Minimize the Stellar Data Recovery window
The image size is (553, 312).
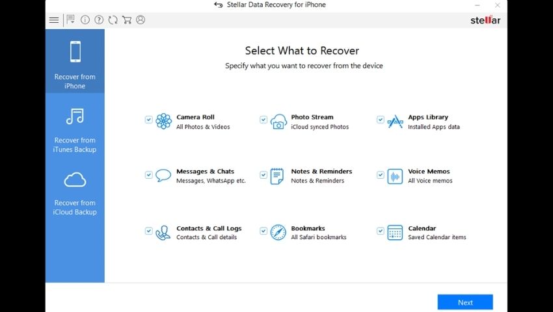[477, 5]
